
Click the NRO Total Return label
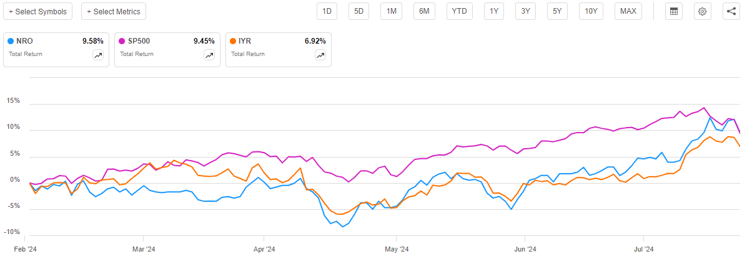25,54
